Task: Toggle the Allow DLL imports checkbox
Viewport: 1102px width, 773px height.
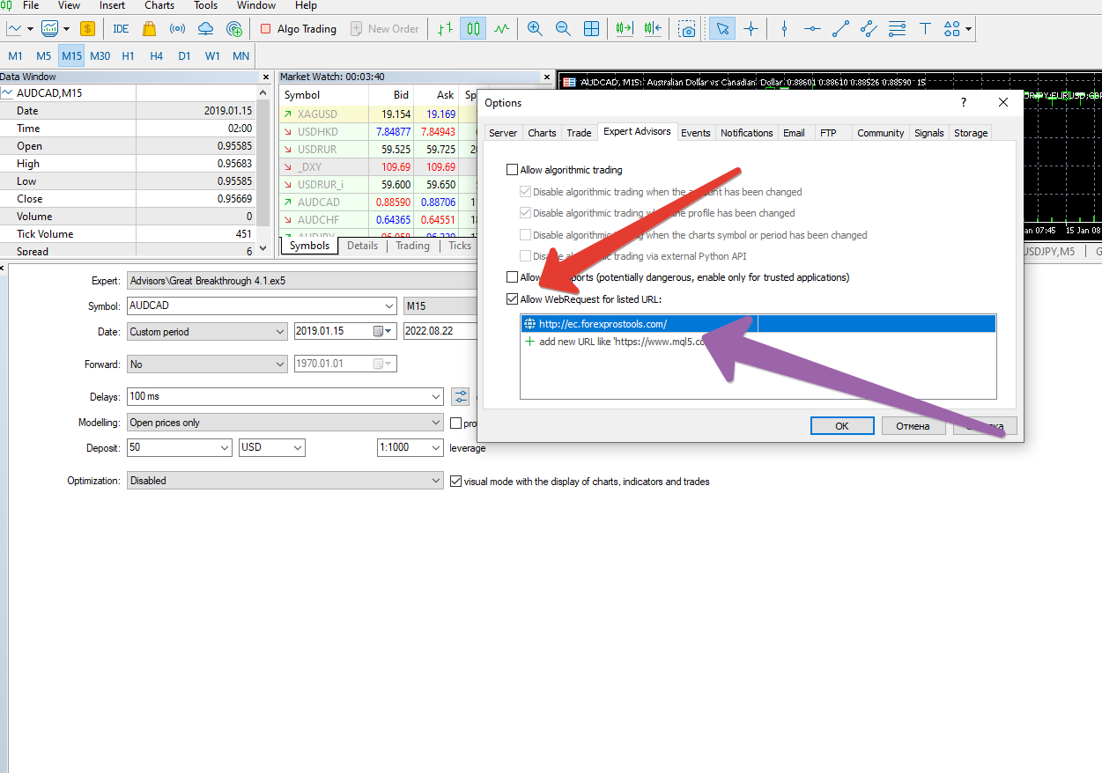Action: coord(513,277)
